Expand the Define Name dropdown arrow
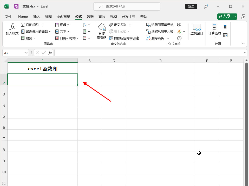Image resolution: width=249 pixels, height=186 pixels. click(x=130, y=25)
